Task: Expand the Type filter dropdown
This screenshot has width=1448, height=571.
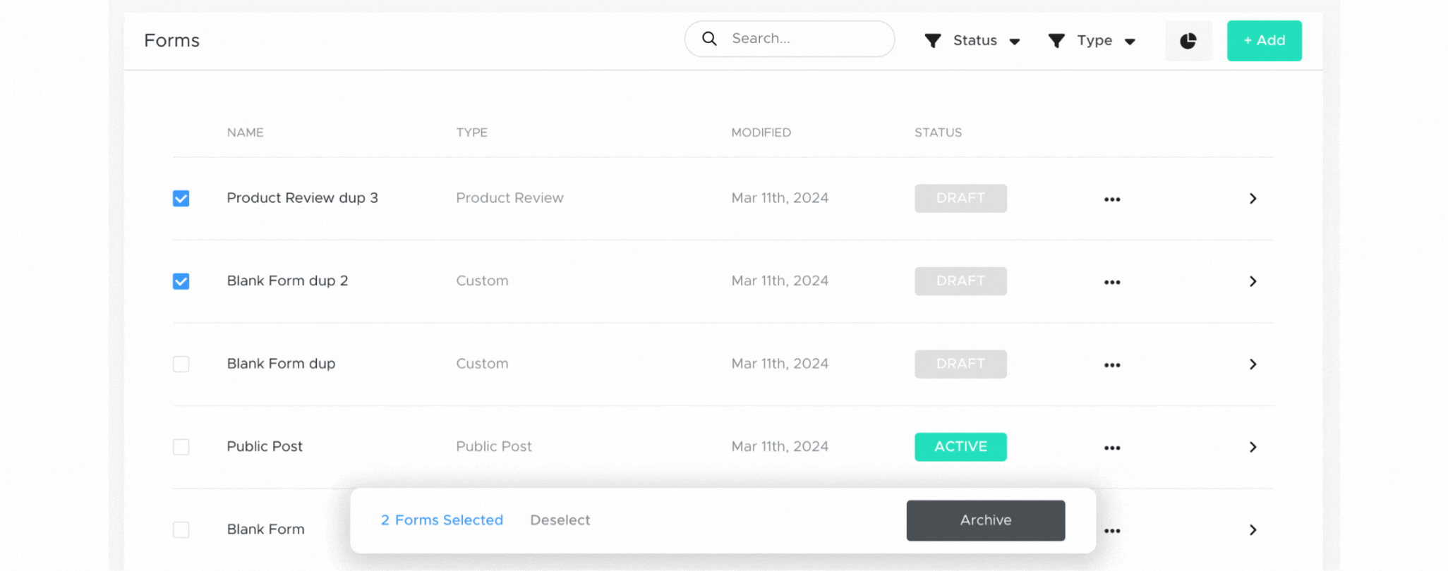Action: (x=1130, y=42)
